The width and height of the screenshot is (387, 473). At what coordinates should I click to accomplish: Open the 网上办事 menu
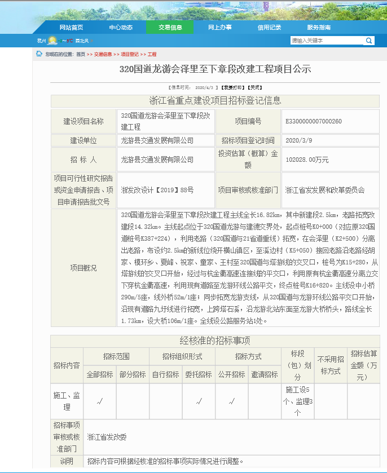tap(219, 28)
